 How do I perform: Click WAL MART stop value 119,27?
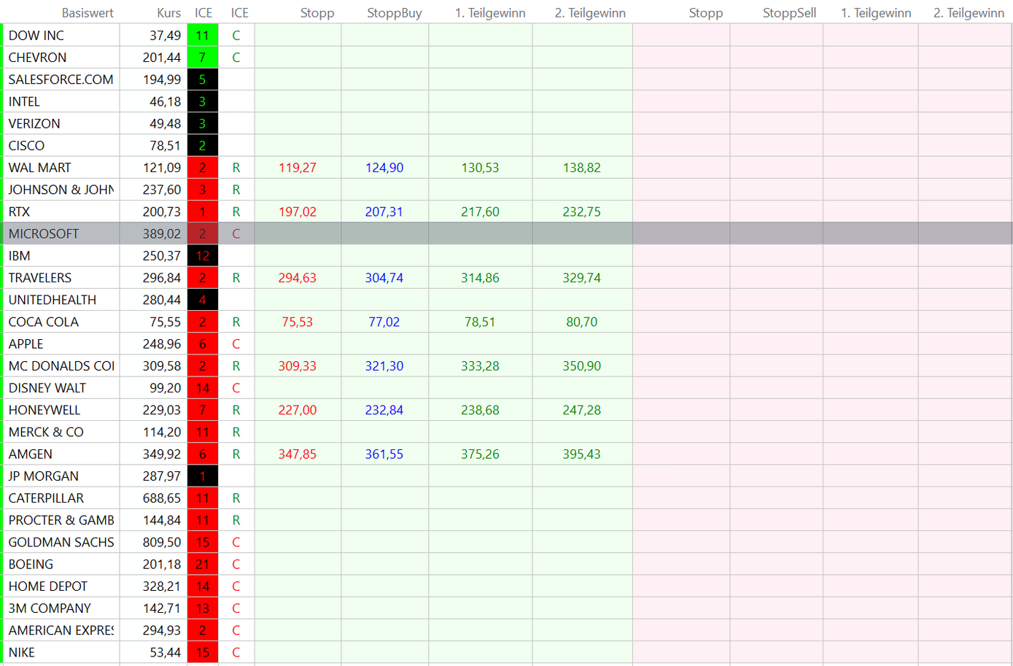pos(298,168)
